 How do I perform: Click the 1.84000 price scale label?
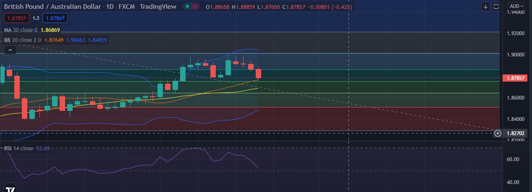click(x=516, y=119)
